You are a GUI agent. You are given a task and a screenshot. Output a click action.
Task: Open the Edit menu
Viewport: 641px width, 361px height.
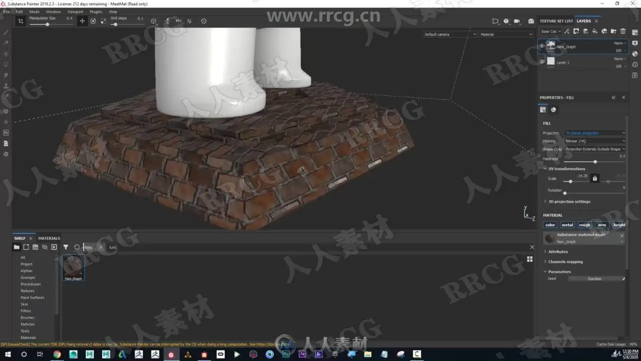[x=19, y=12]
